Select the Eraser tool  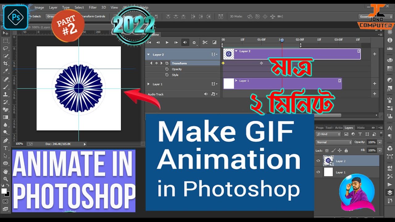(x=6, y=109)
